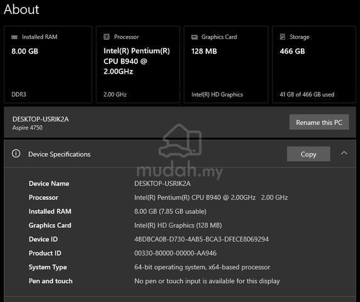
Task: Click the Storage drive icon
Action: pyautogui.click(x=283, y=36)
